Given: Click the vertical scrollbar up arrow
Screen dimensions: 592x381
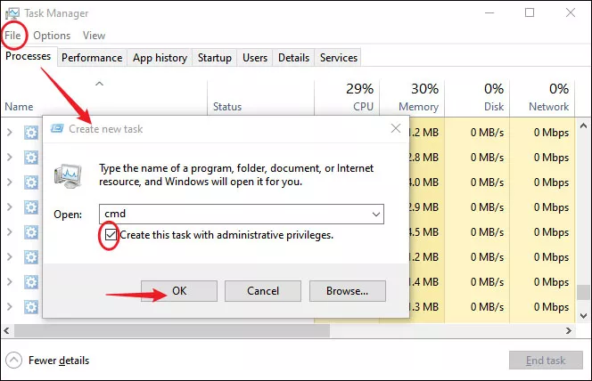Looking at the screenshot, I should pos(583,126).
